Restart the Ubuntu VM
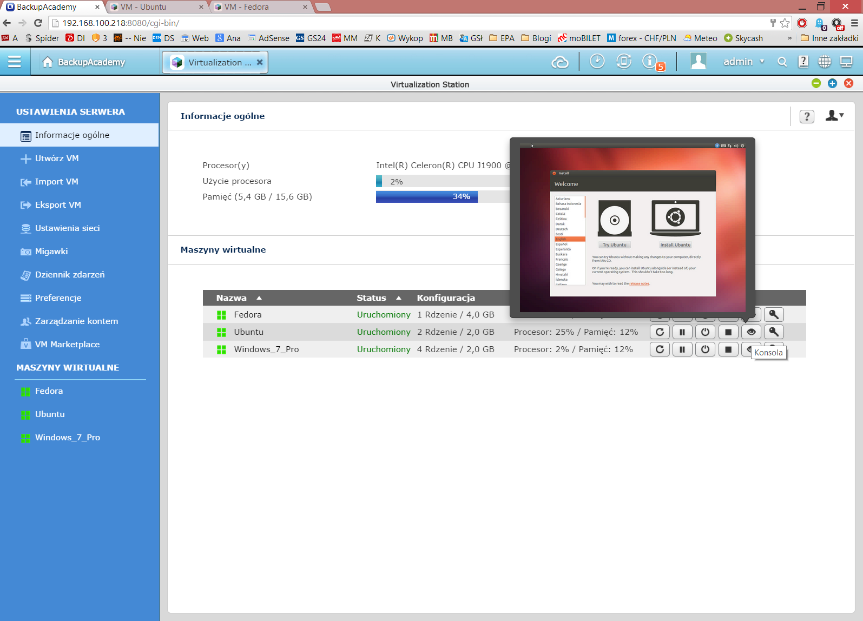Image resolution: width=863 pixels, height=621 pixels. (x=660, y=332)
